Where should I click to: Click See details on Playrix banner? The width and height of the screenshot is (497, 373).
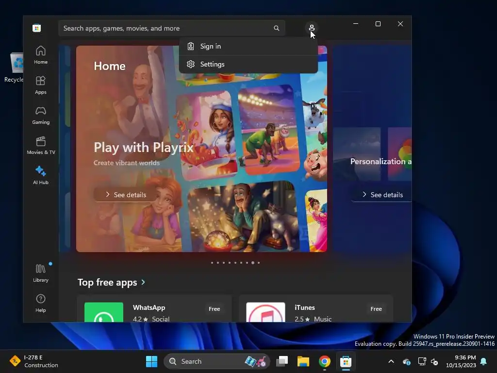tap(126, 195)
